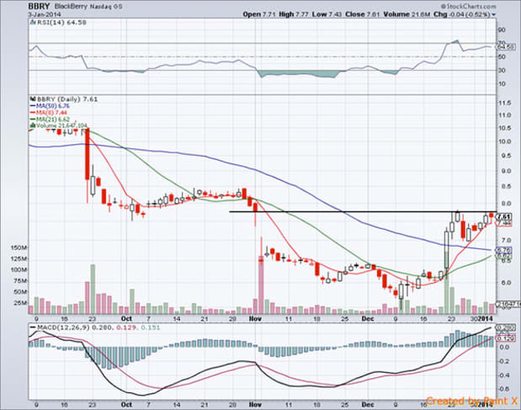Screen dimensions: 521x410
Task: Click the 'High 7.77' quote value
Action: coord(294,14)
